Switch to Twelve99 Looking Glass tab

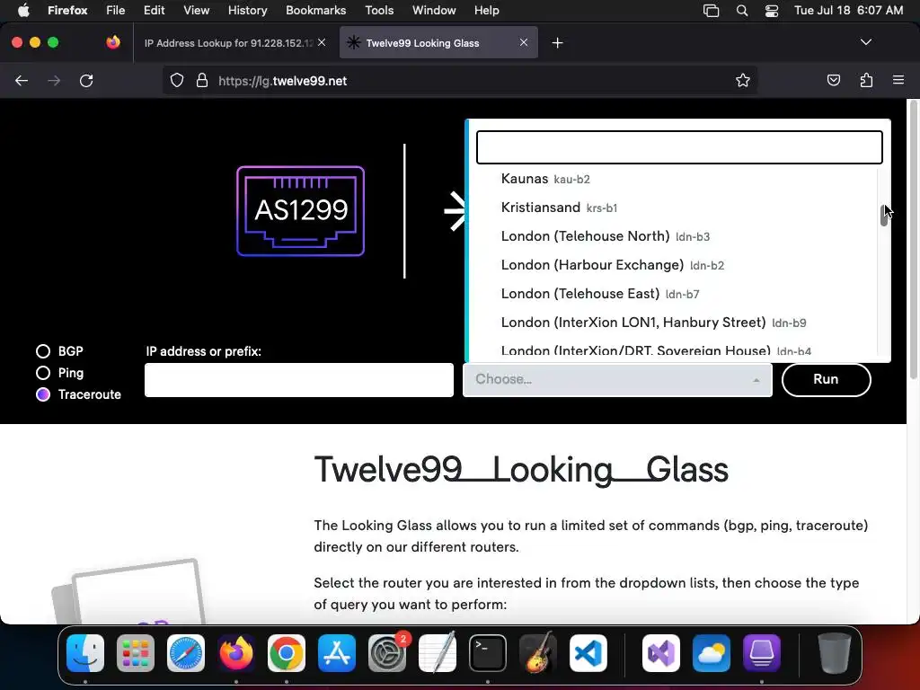(438, 43)
